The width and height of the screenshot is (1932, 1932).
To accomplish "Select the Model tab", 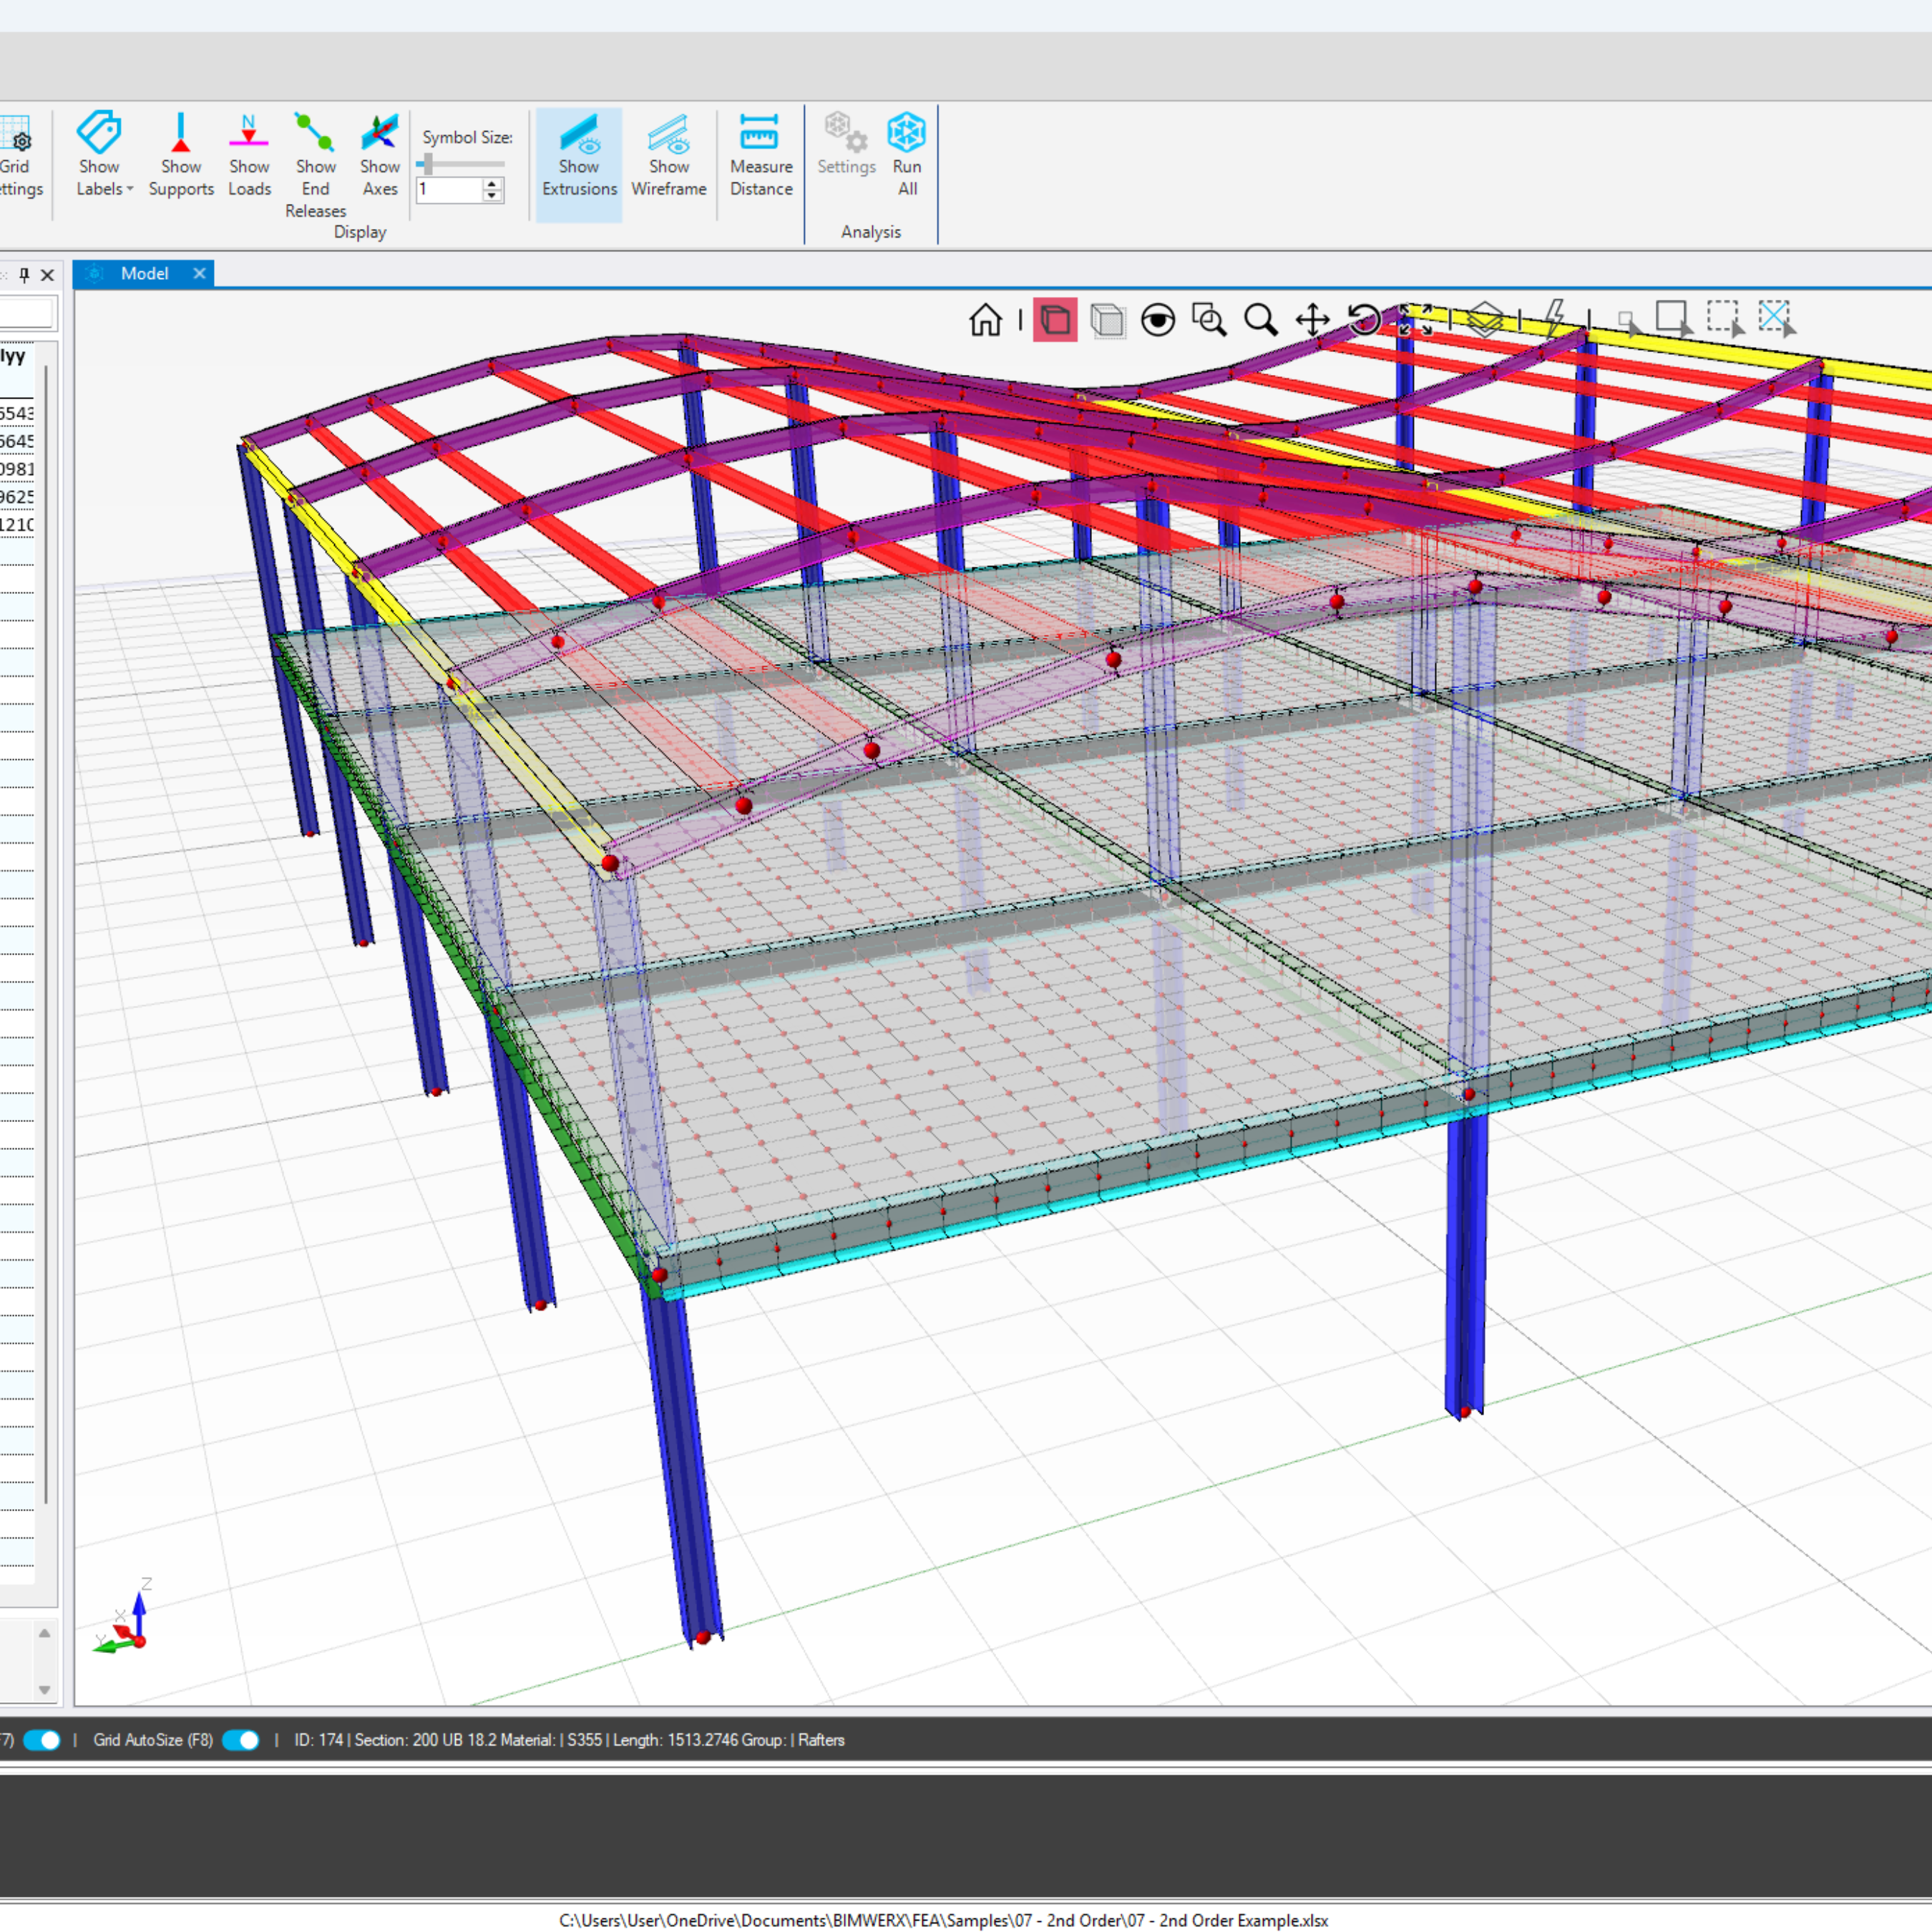I will [x=144, y=273].
